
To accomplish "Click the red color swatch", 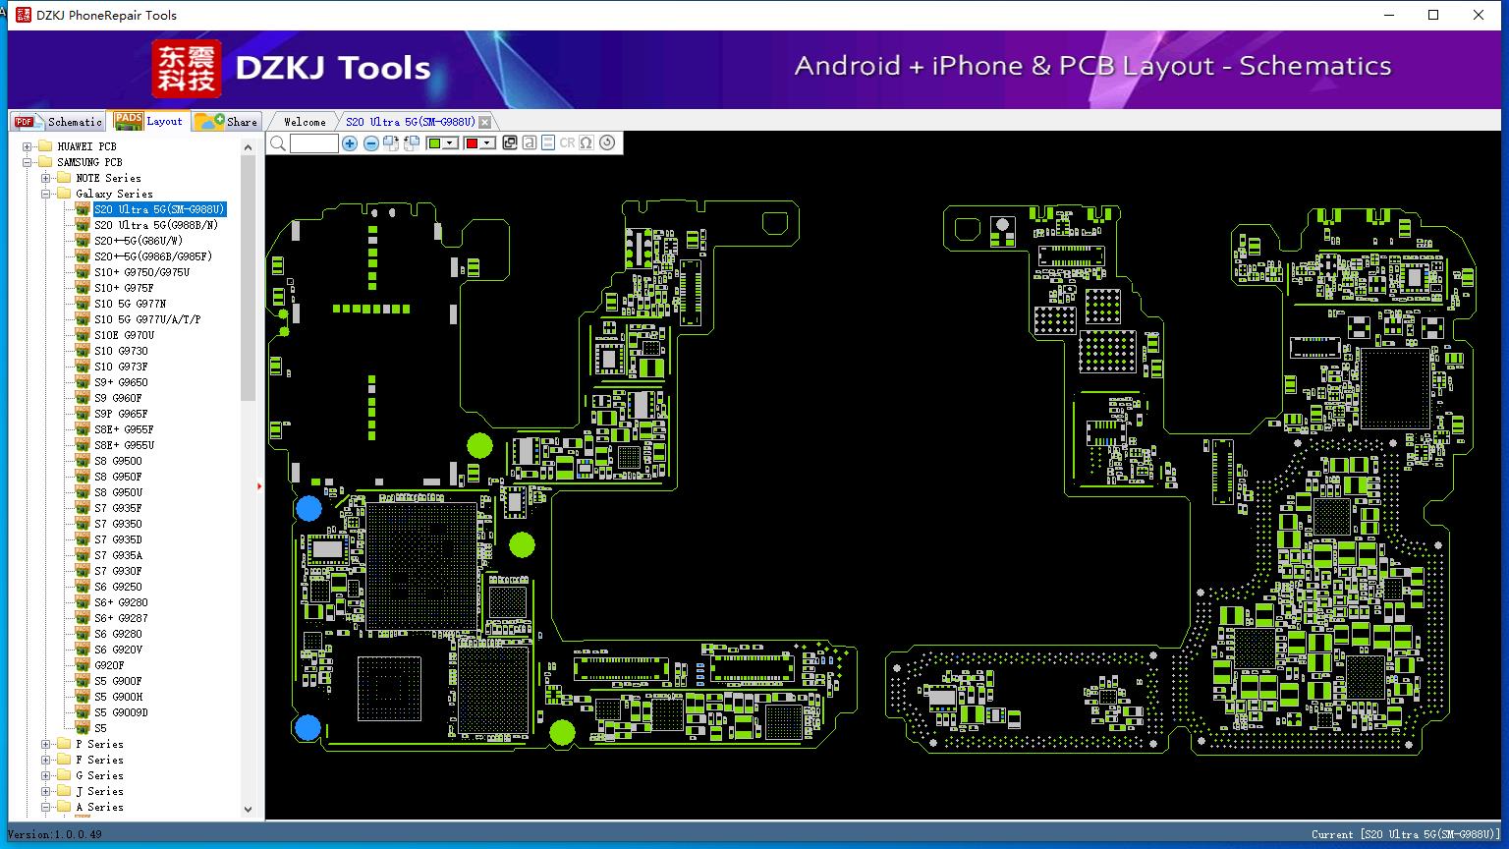I will coord(472,143).
